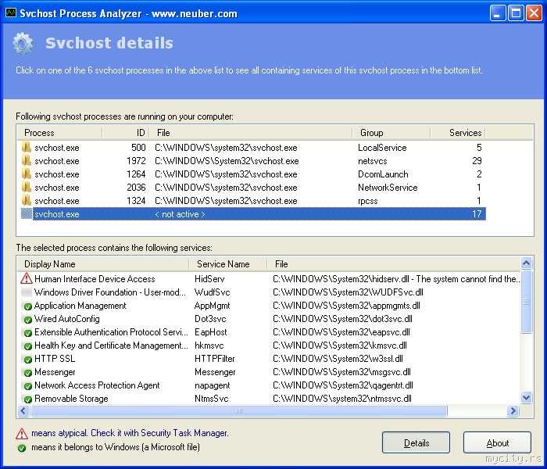Click the green check icon beside HTTP SSL
Image resolution: width=547 pixels, height=469 pixels.
click(27, 359)
